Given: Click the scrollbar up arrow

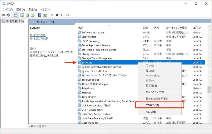Looking at the screenshot, I should point(209,27).
